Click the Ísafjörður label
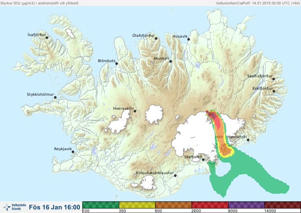301x213 pixels. tap(37, 35)
